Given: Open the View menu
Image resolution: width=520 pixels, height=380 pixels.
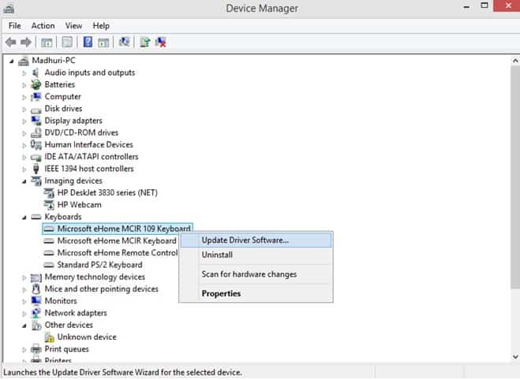Looking at the screenshot, I should click(x=73, y=26).
